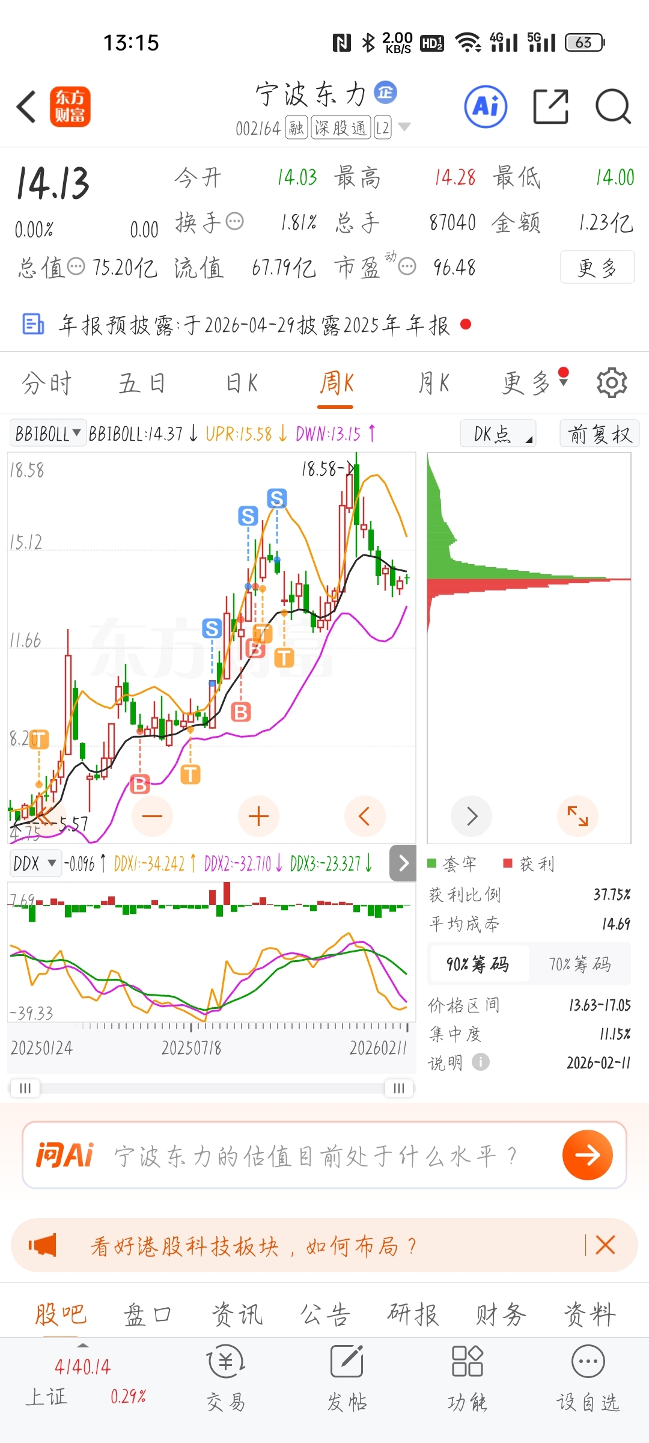Expand chip distribution fullscreen icon
This screenshot has width=649, height=1443.
click(577, 816)
